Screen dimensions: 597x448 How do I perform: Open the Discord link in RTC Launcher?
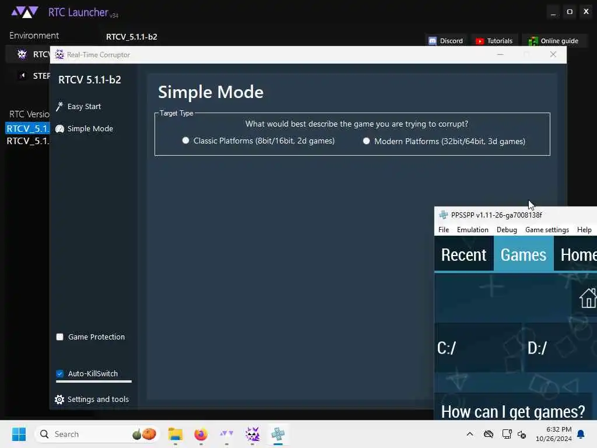coord(446,41)
